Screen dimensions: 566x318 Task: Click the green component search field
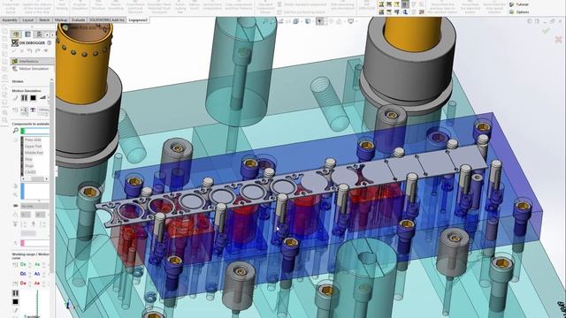click(35, 131)
